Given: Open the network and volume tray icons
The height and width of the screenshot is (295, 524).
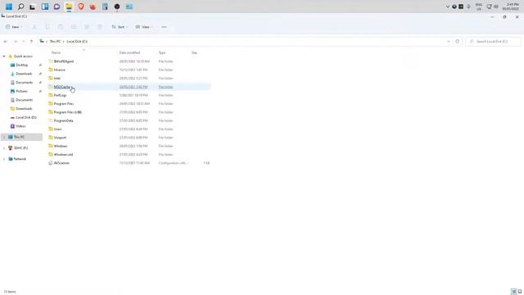Looking at the screenshot, I should point(493,7).
